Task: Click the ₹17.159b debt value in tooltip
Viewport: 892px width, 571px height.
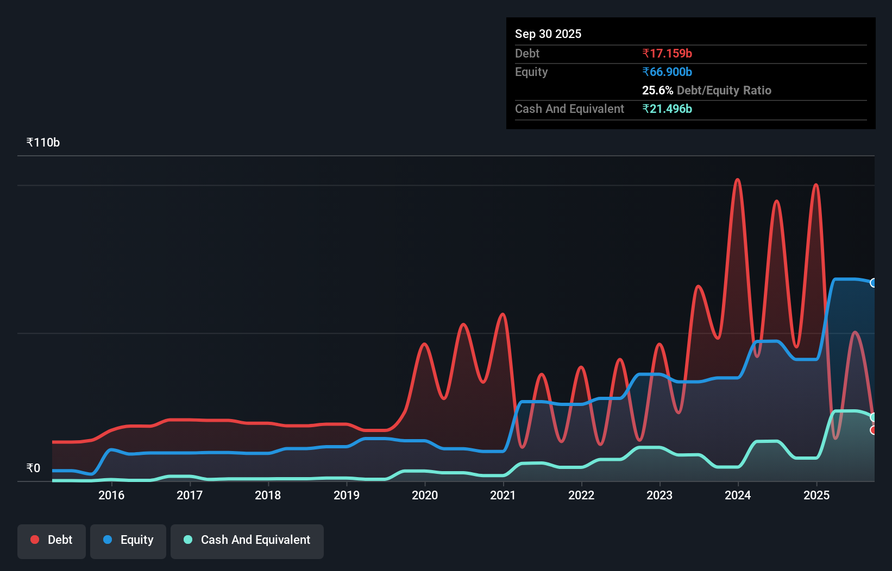Action: [667, 53]
